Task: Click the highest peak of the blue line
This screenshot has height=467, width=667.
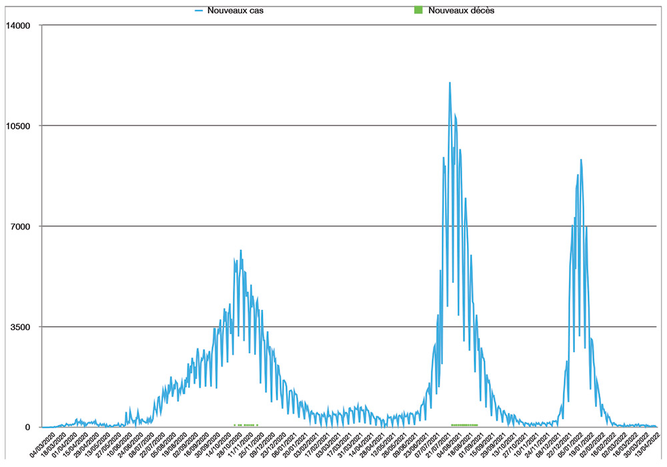Action: point(450,83)
